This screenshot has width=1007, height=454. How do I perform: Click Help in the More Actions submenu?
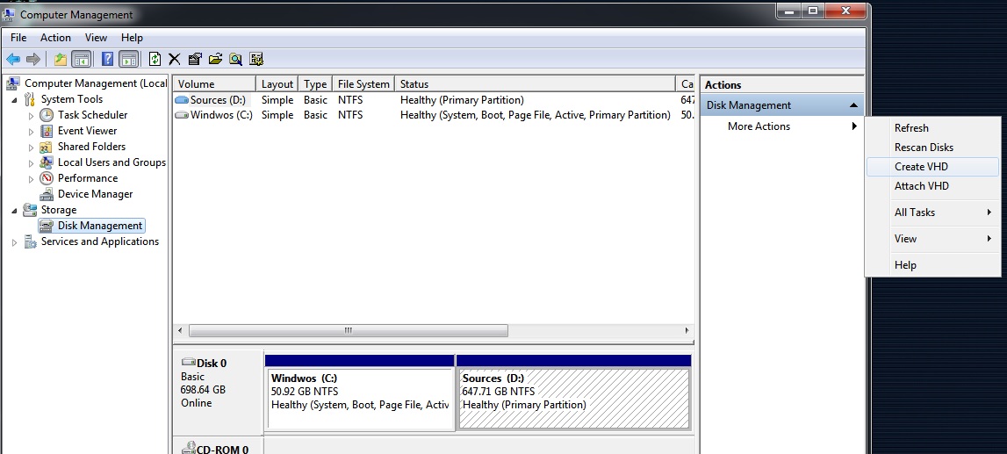point(932,264)
